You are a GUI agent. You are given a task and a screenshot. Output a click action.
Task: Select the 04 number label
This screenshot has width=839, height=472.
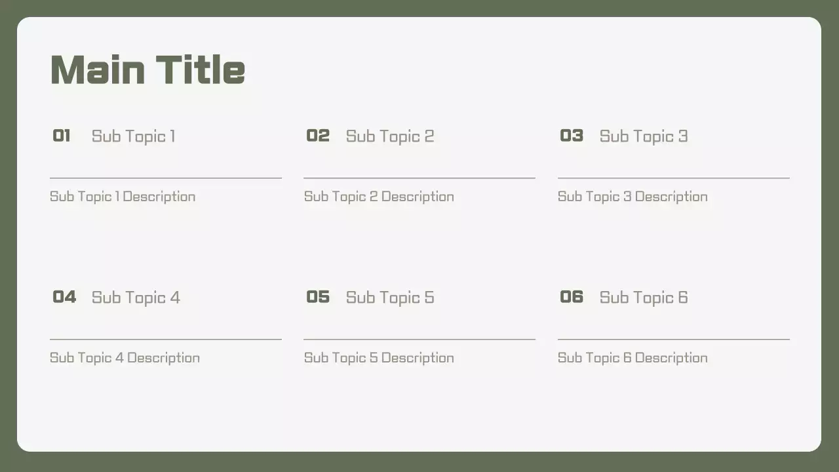64,297
